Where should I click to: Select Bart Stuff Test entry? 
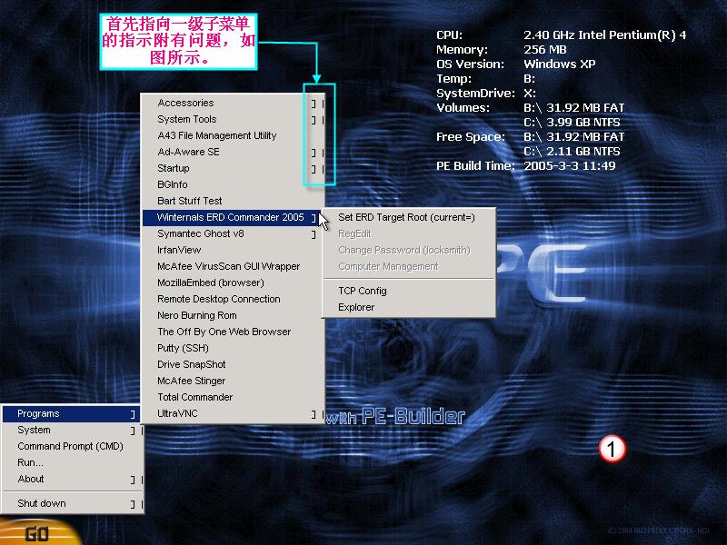(x=233, y=201)
